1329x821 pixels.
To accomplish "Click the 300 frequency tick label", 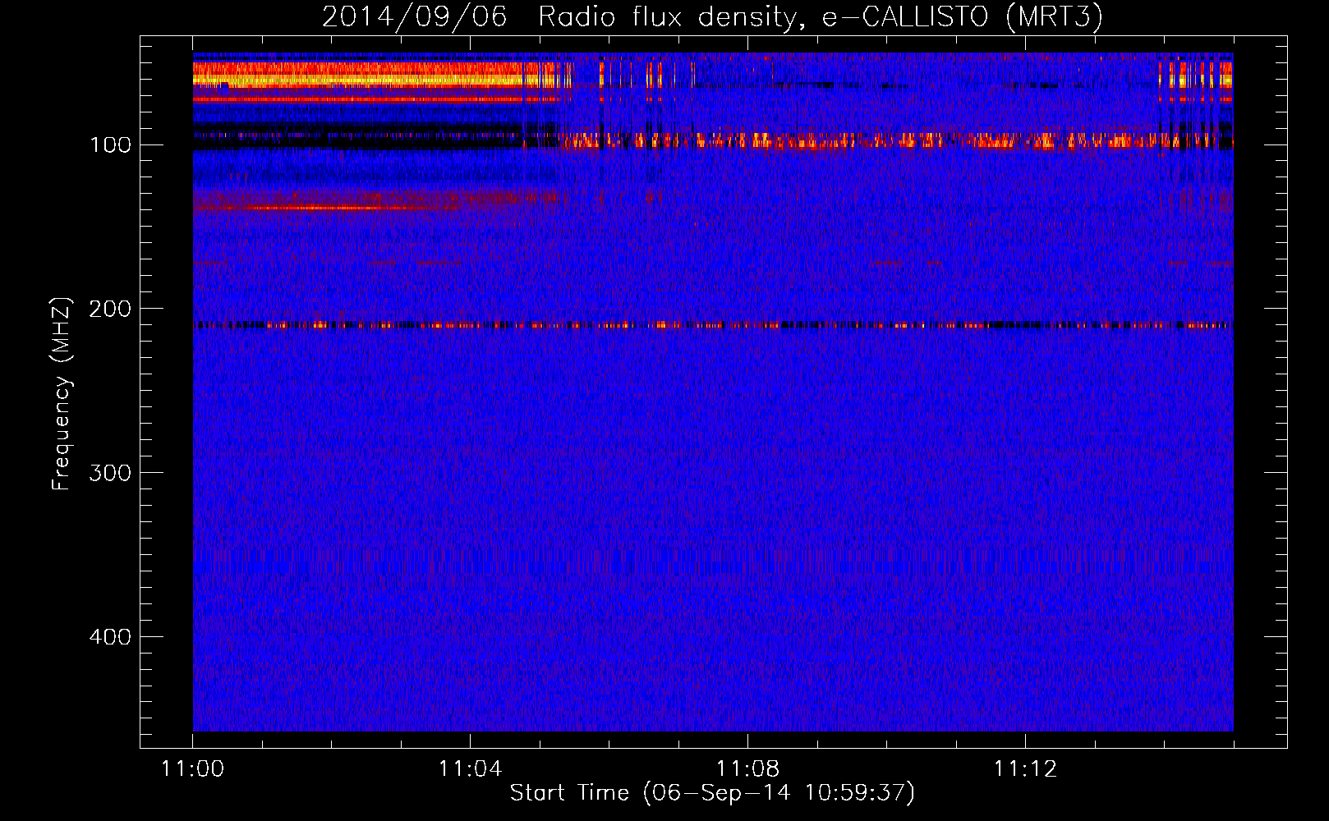I will [110, 473].
